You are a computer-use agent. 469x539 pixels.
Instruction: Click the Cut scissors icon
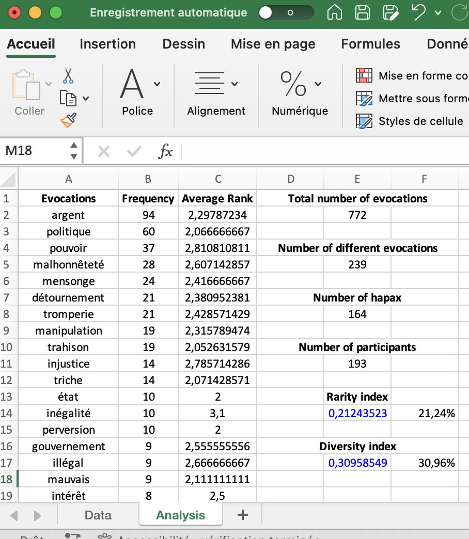(68, 75)
